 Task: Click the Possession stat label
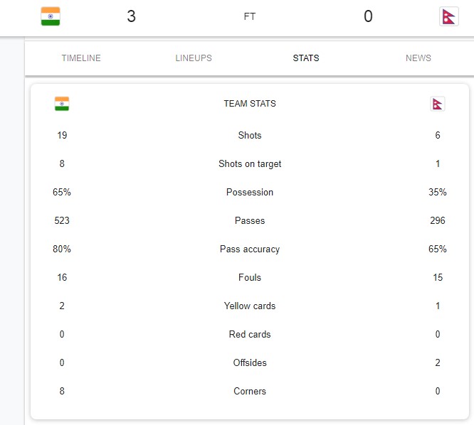click(250, 192)
